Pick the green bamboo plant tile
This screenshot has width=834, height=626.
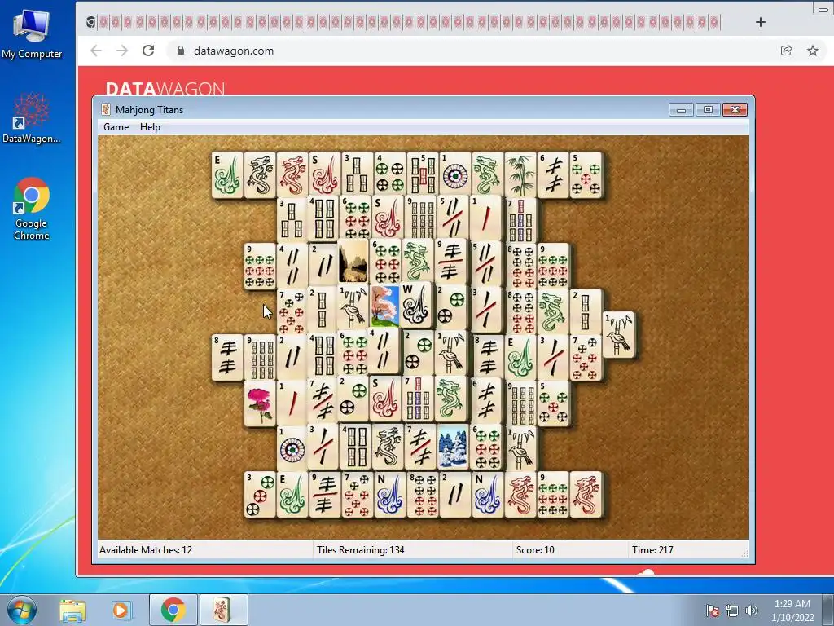pos(520,174)
